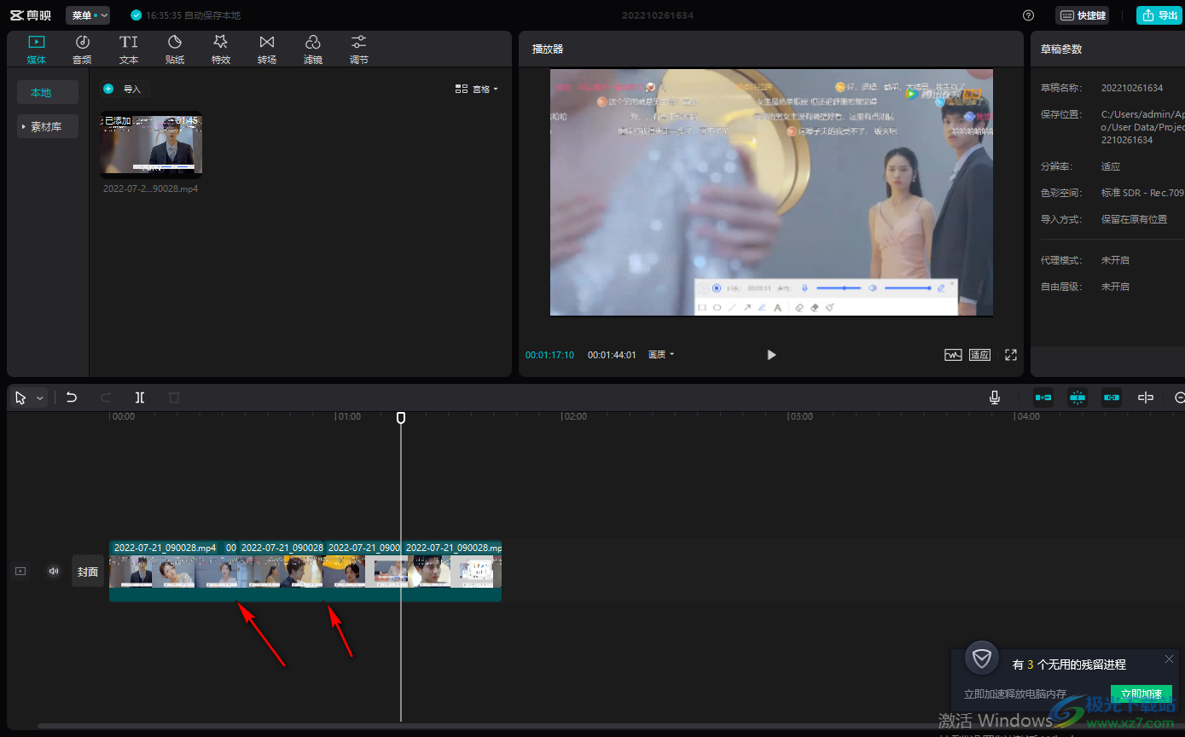Click the 03:00 ruler mark
The image size is (1185, 737).
pos(800,417)
